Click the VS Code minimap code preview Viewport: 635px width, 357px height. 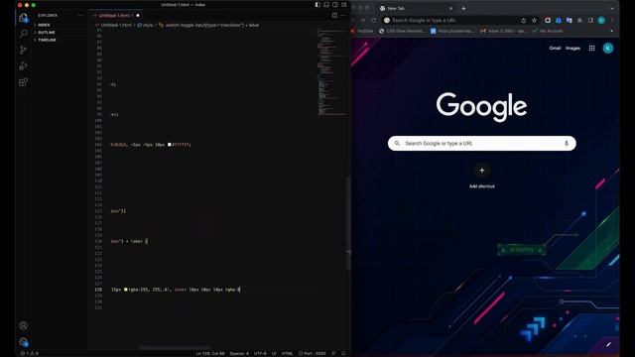[331, 72]
